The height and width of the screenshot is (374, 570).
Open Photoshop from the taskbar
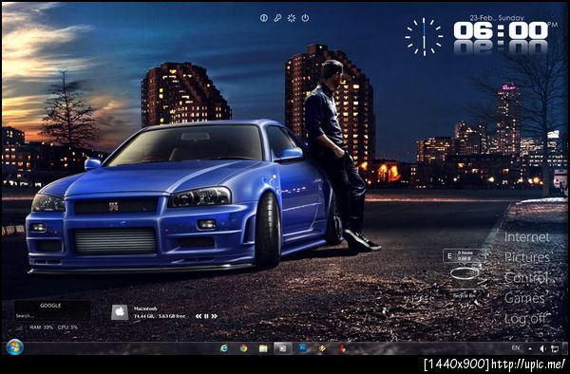click(x=302, y=348)
